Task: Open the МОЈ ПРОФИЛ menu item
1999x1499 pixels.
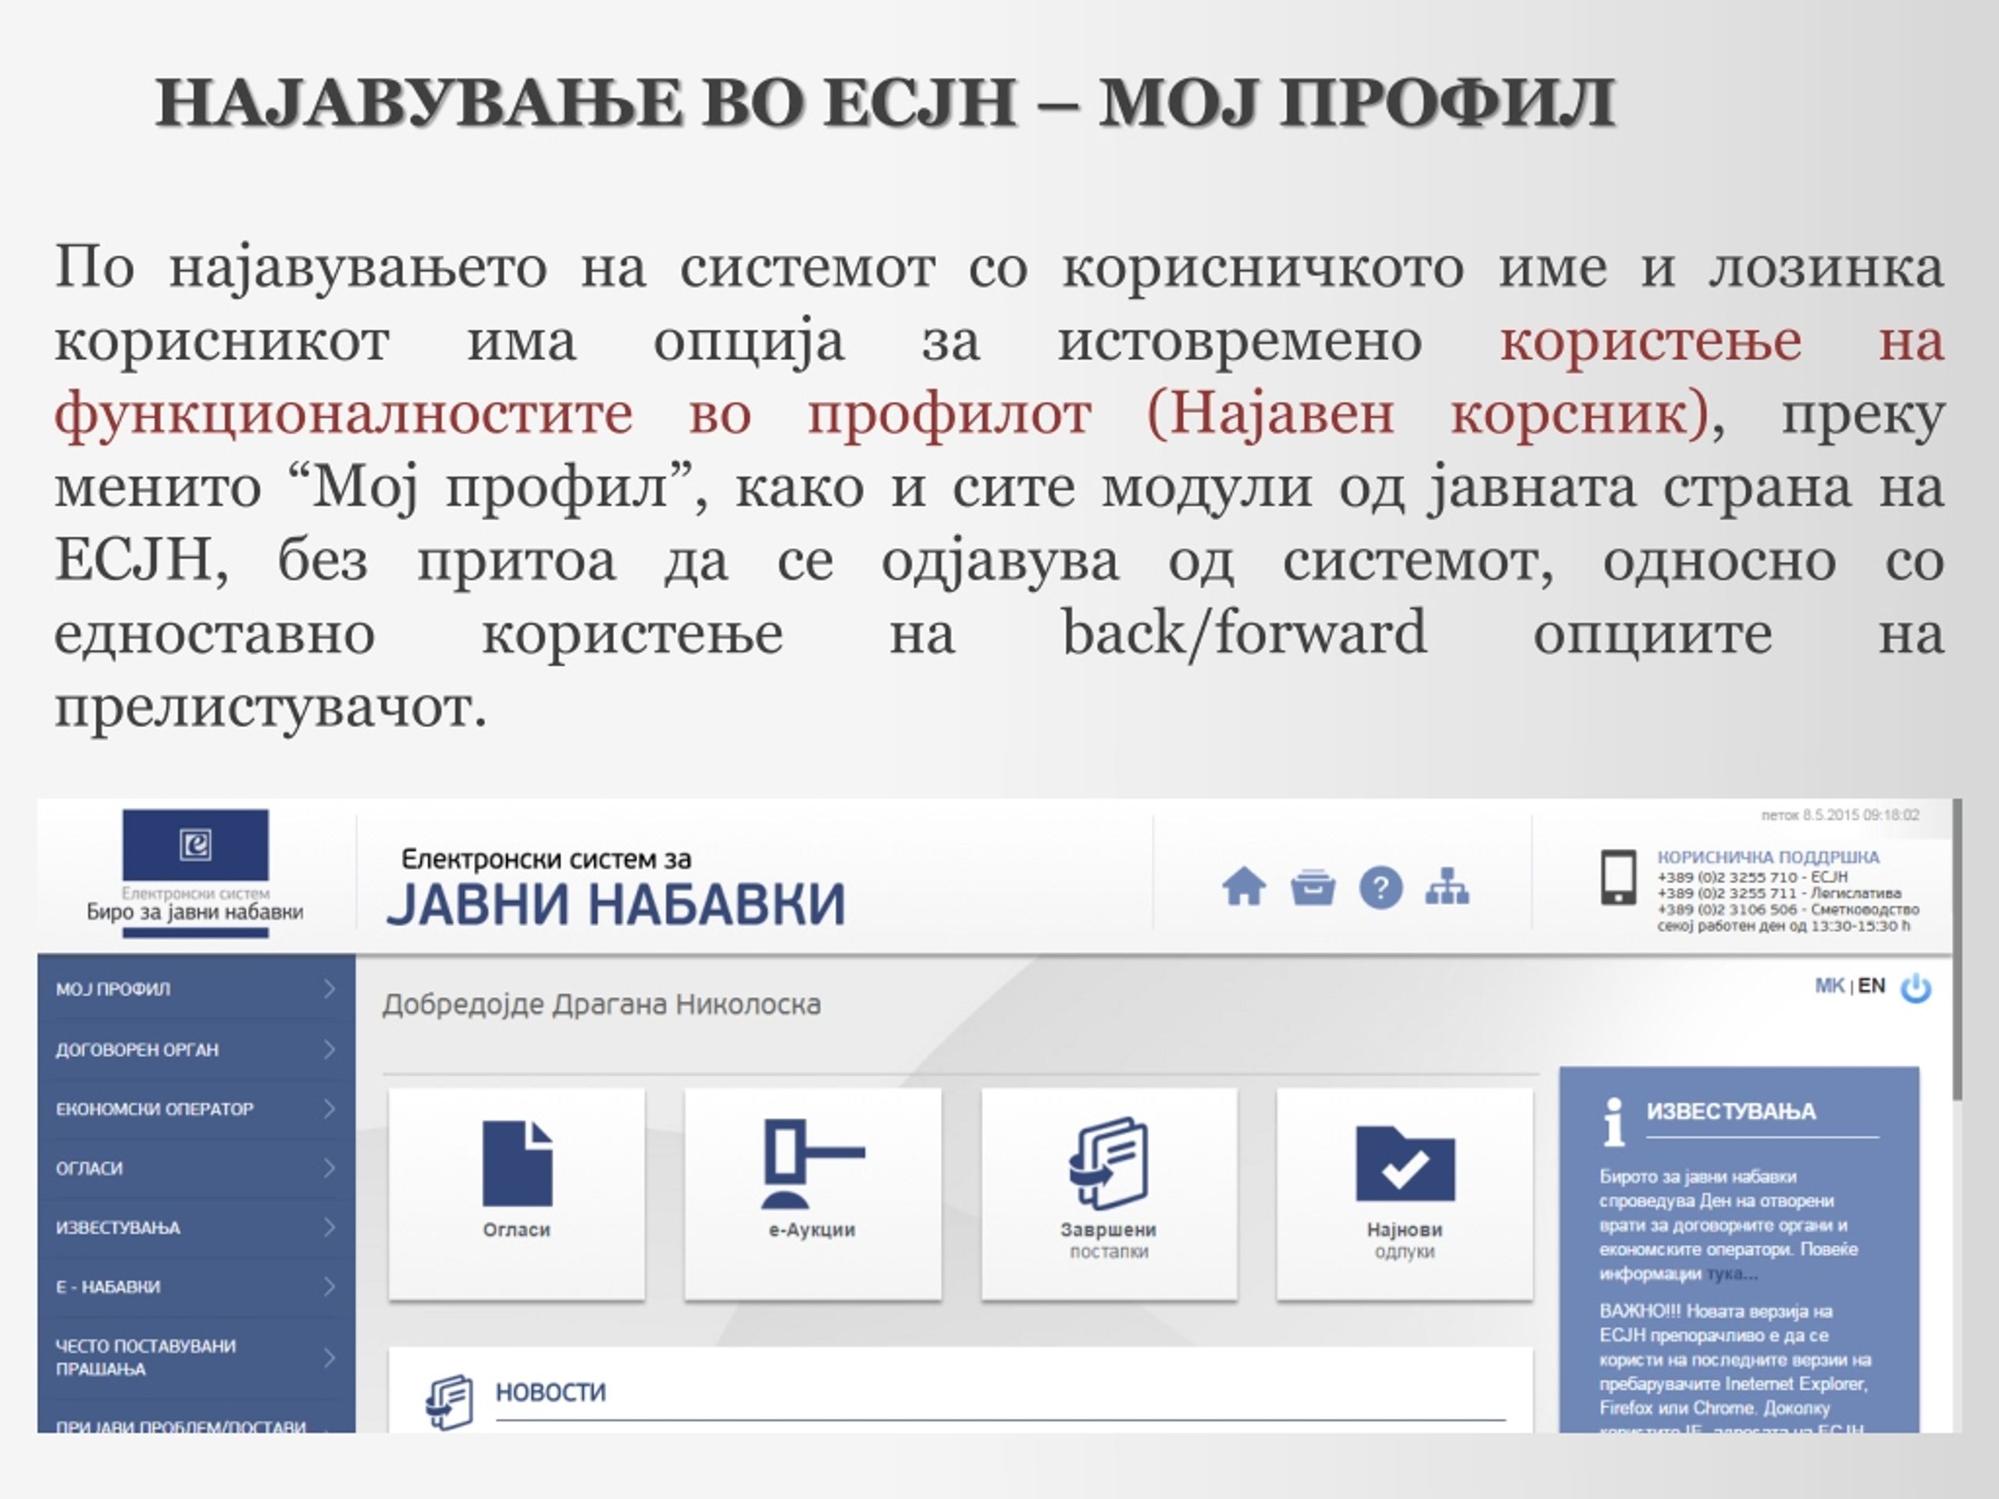Action: (196, 989)
